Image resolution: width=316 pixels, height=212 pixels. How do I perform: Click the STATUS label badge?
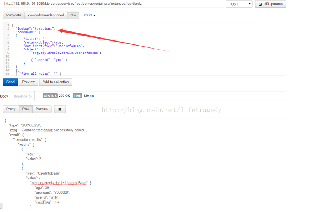tap(50, 96)
